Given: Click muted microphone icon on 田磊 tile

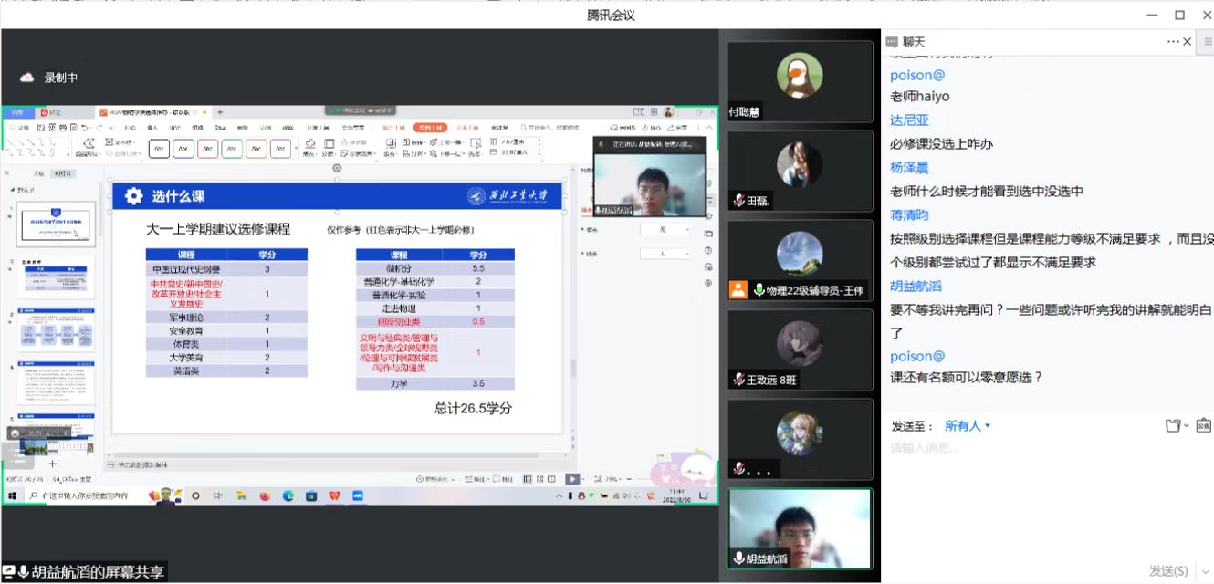Looking at the screenshot, I should pyautogui.click(x=738, y=201).
